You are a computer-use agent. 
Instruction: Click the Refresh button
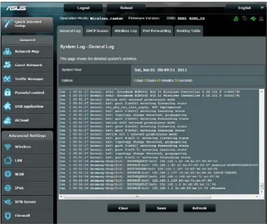199,208
